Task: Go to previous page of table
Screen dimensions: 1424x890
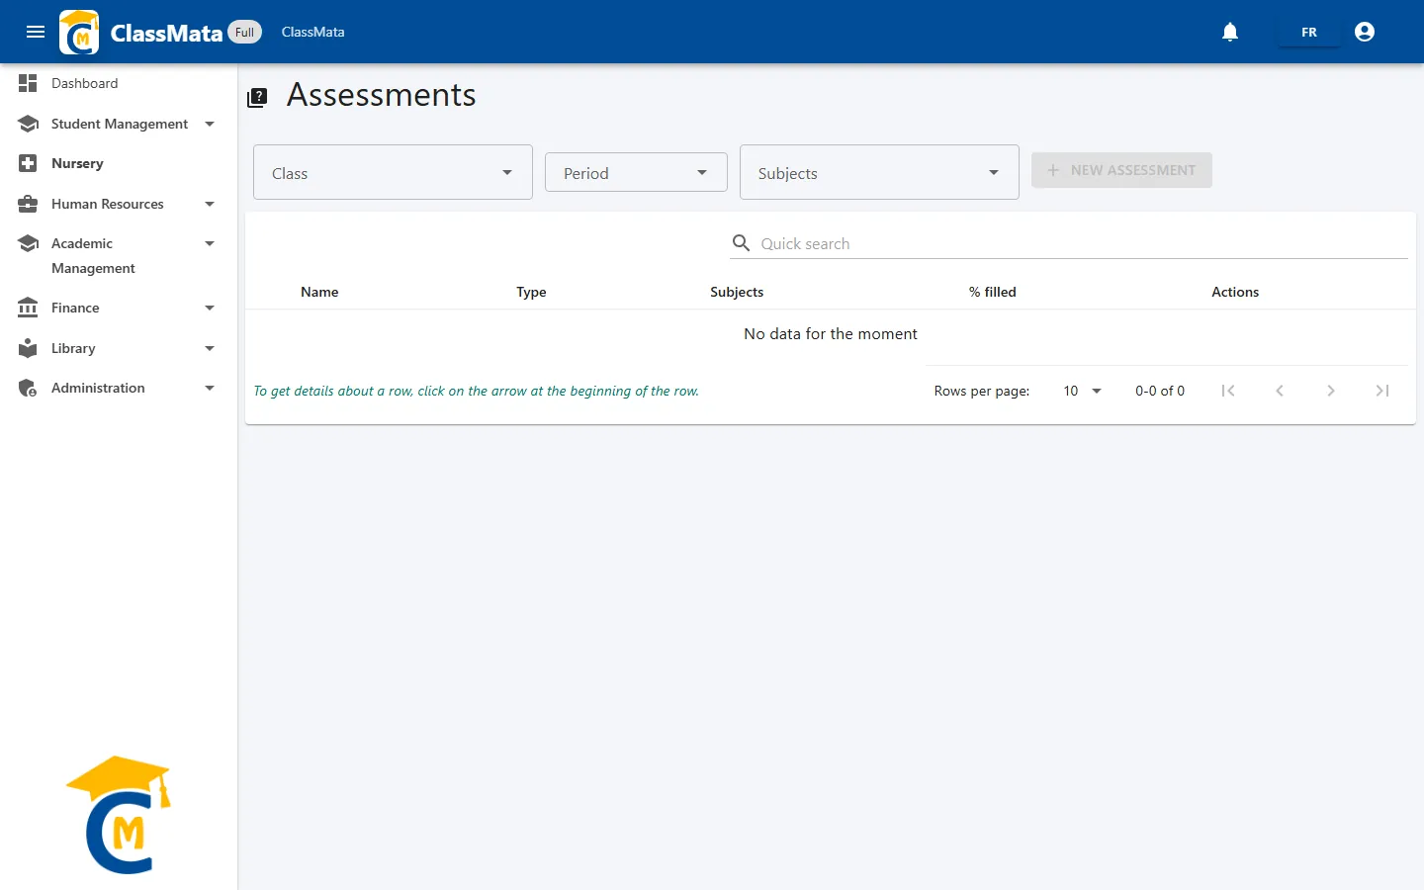Action: point(1280,391)
